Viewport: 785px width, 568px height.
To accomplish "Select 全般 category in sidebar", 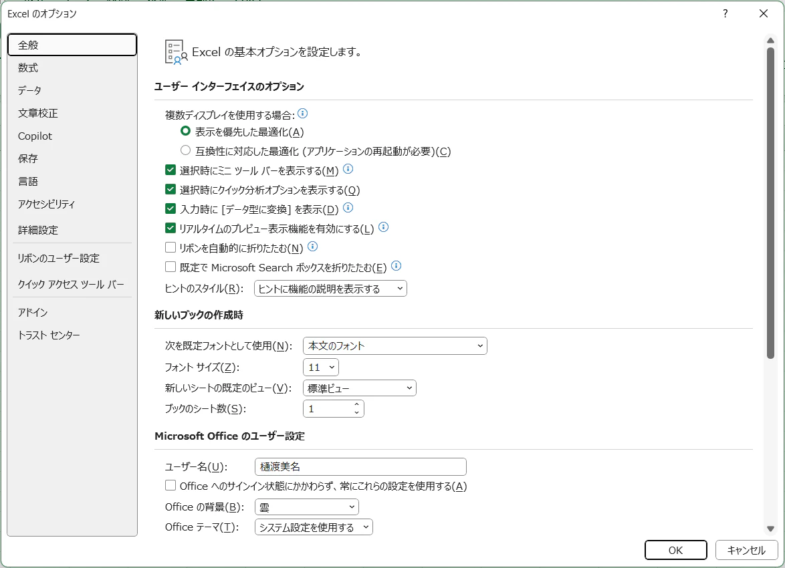I will pos(72,45).
